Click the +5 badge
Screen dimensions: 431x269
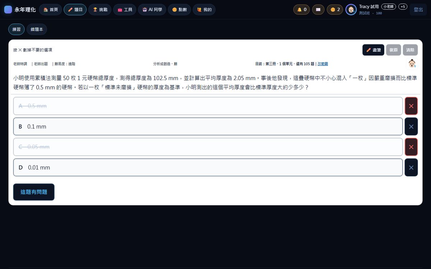click(x=403, y=7)
